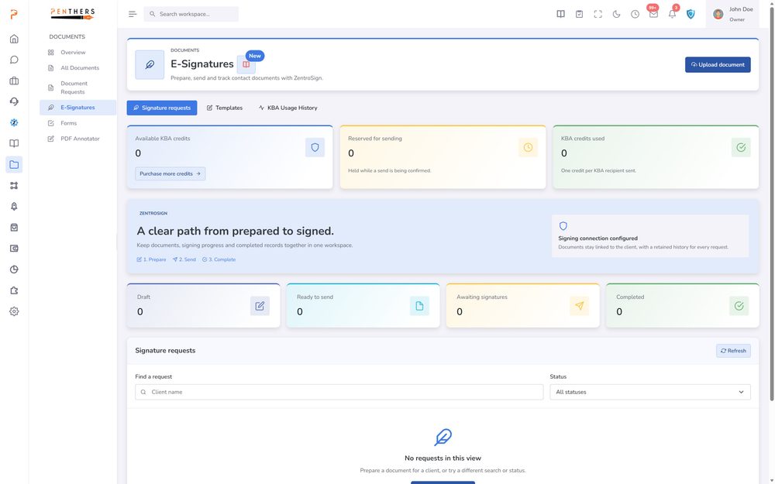
Task: Open the home icon in left rail
Action: (14, 39)
